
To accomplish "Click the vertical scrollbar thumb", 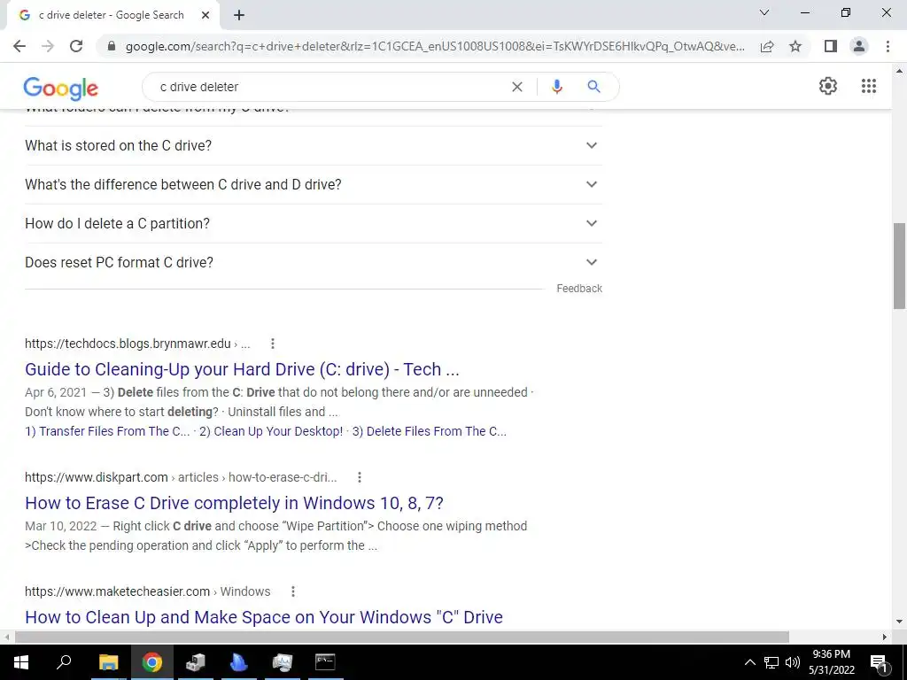I will point(899,266).
